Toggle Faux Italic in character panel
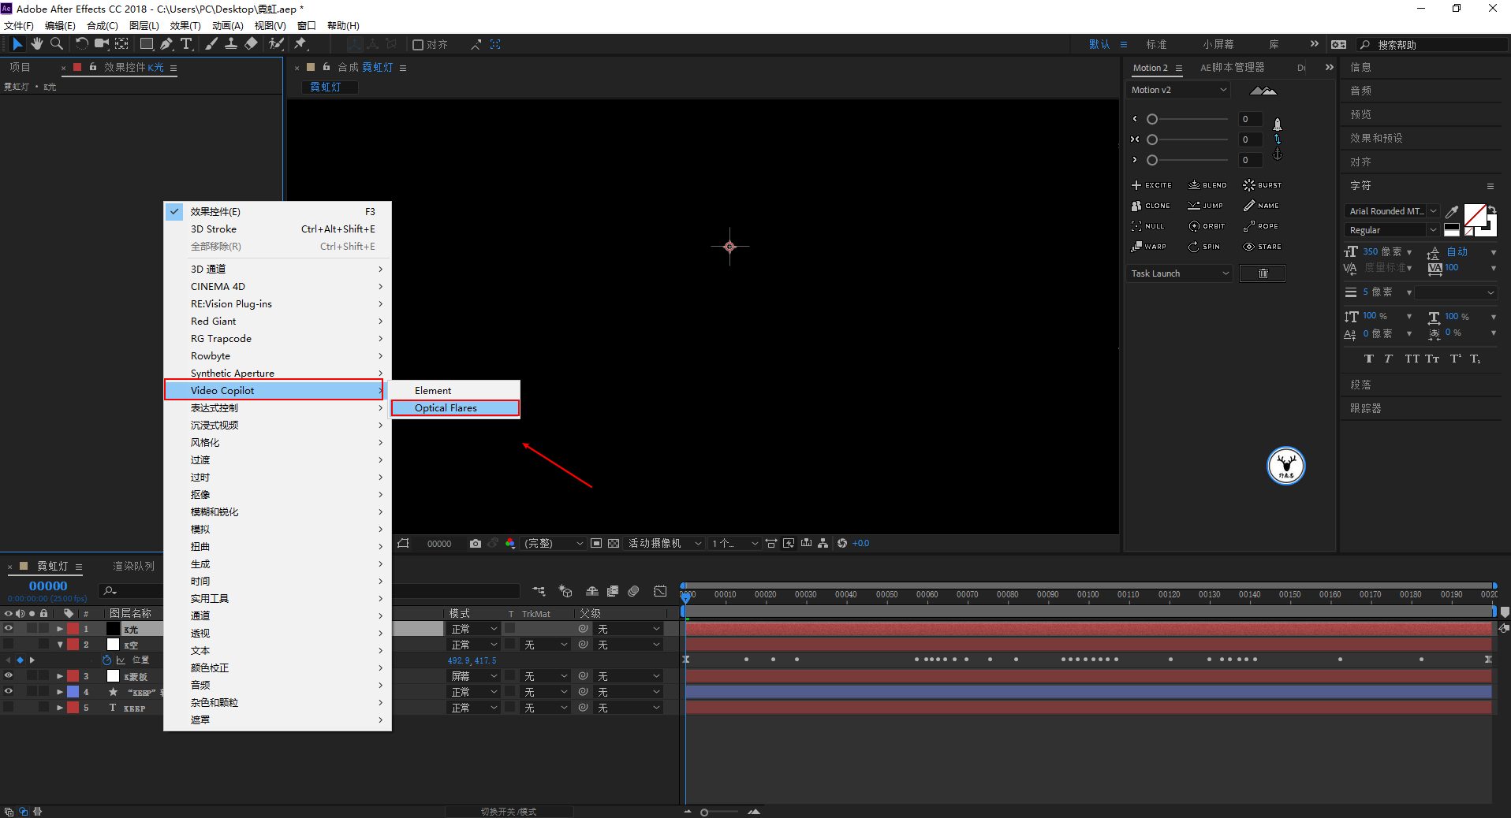This screenshot has height=818, width=1511. click(x=1389, y=359)
